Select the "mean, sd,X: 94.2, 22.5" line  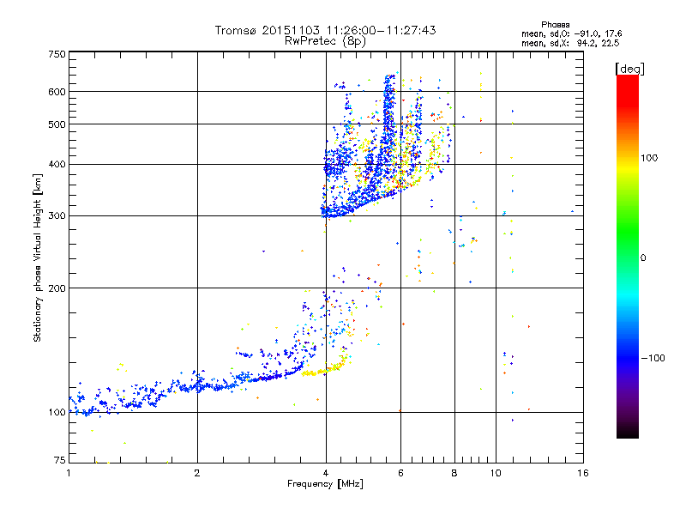click(x=570, y=43)
